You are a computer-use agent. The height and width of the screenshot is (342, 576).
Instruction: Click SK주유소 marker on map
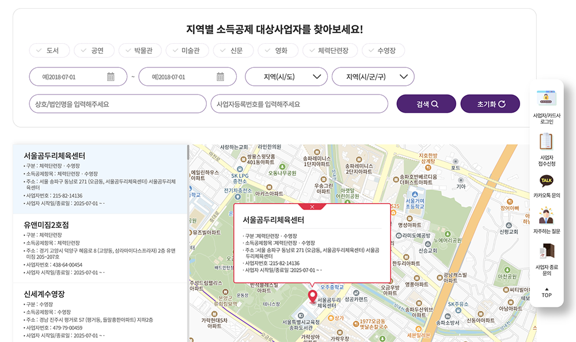click(x=458, y=310)
